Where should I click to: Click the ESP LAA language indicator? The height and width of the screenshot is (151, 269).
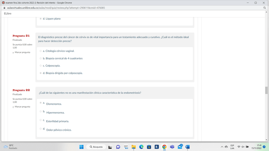click(232, 147)
